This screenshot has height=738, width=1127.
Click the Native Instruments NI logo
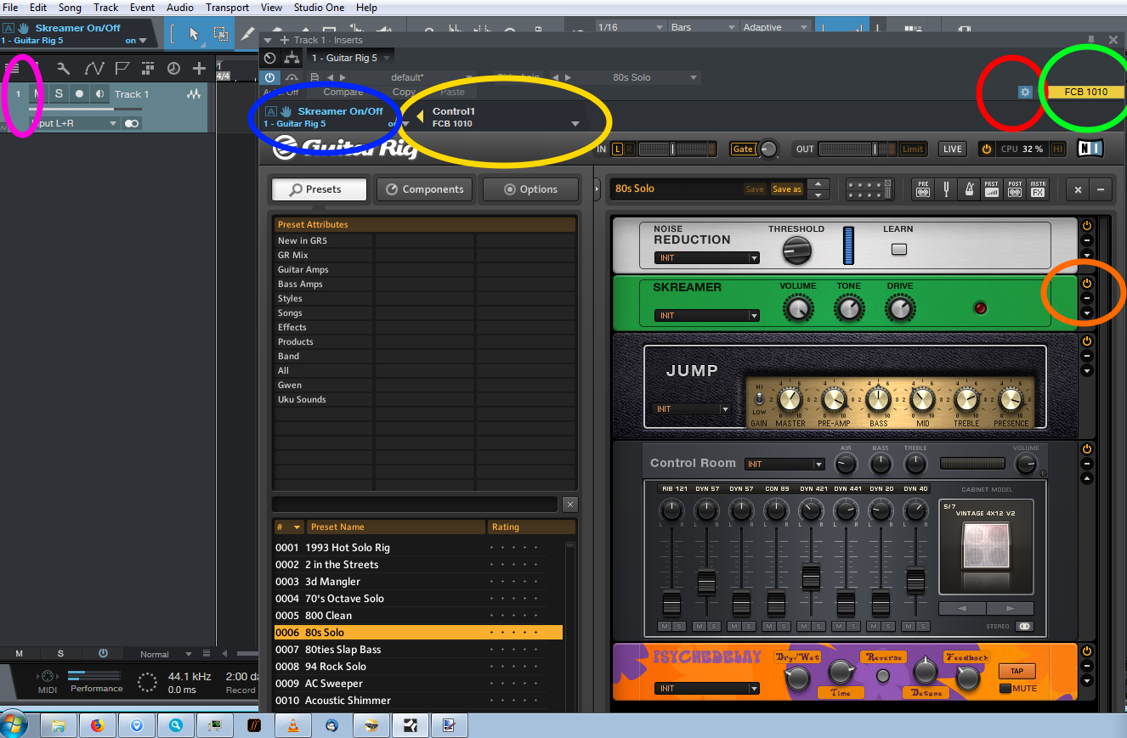[1090, 149]
